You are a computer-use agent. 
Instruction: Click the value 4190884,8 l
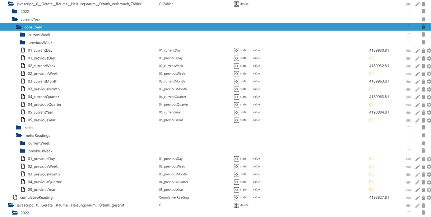(x=379, y=112)
